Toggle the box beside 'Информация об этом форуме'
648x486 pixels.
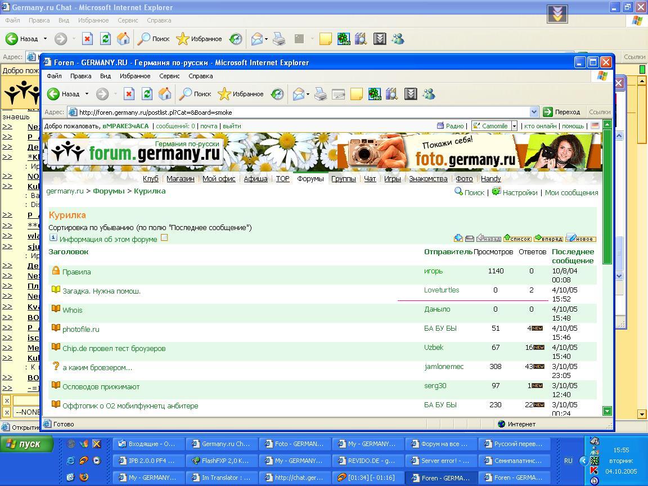tap(164, 238)
